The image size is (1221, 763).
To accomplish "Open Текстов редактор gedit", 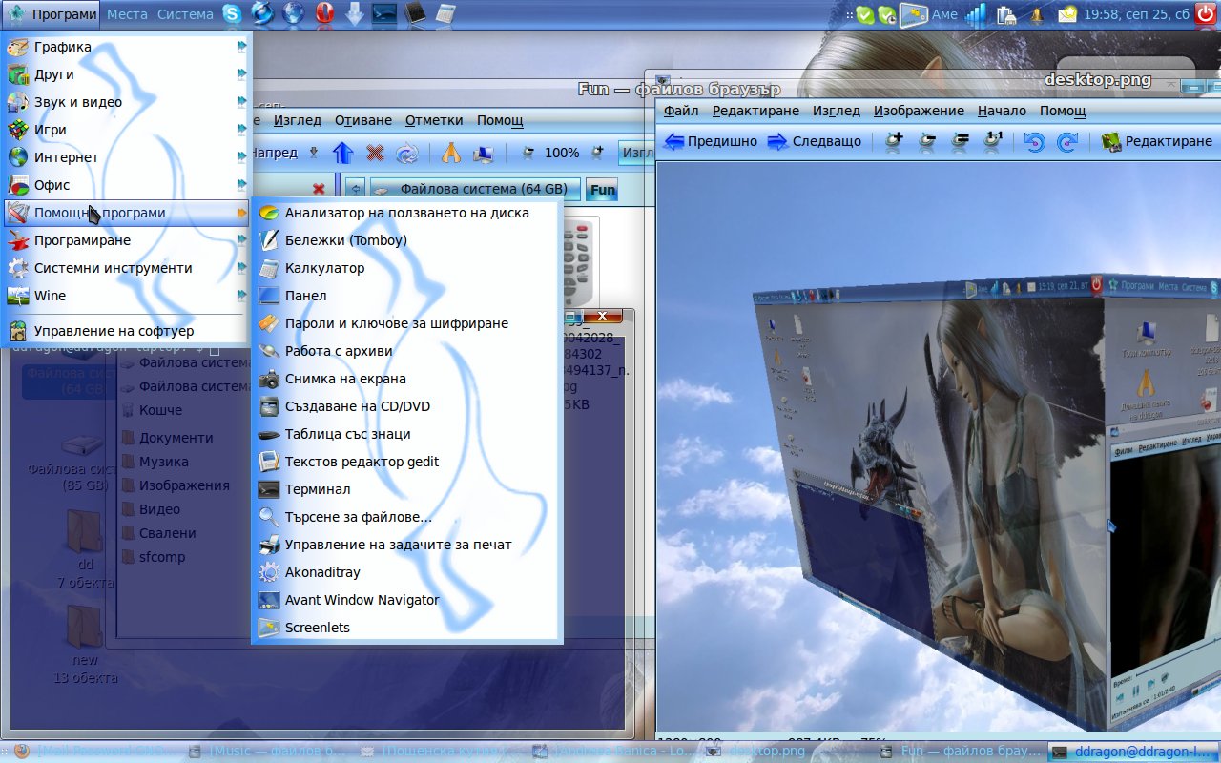I will pyautogui.click(x=407, y=462).
